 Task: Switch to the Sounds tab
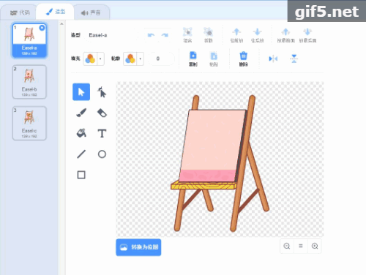[91, 12]
